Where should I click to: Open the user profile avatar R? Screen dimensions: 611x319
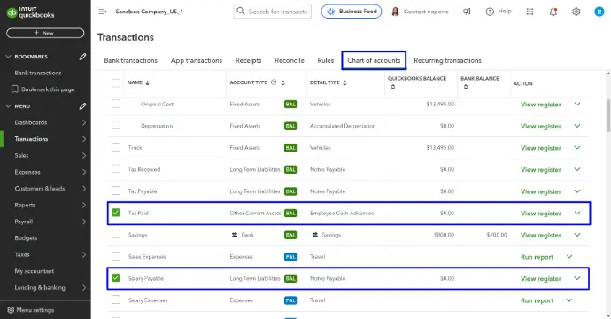599,12
